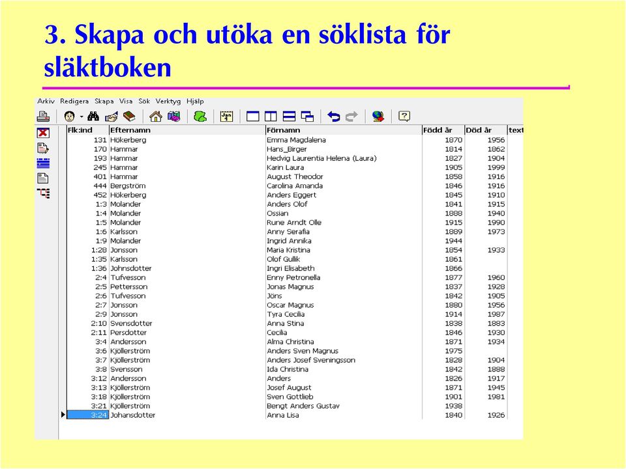Image resolution: width=626 pixels, height=469 pixels.
Task: Select the Anders Eggert cell
Action: [x=344, y=195]
